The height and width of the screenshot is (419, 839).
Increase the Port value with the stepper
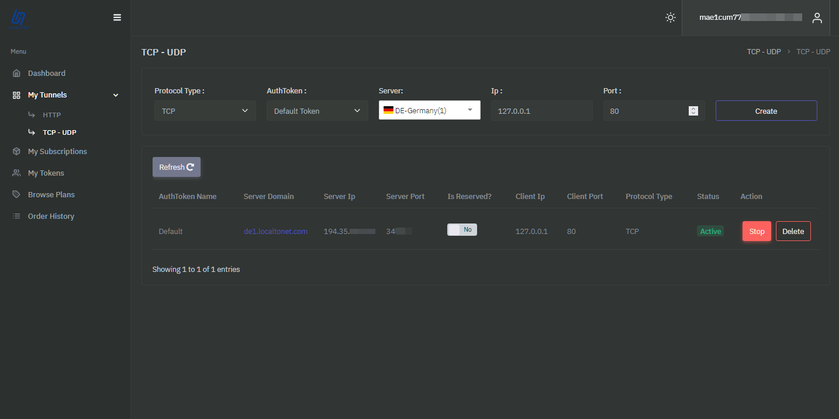693,108
